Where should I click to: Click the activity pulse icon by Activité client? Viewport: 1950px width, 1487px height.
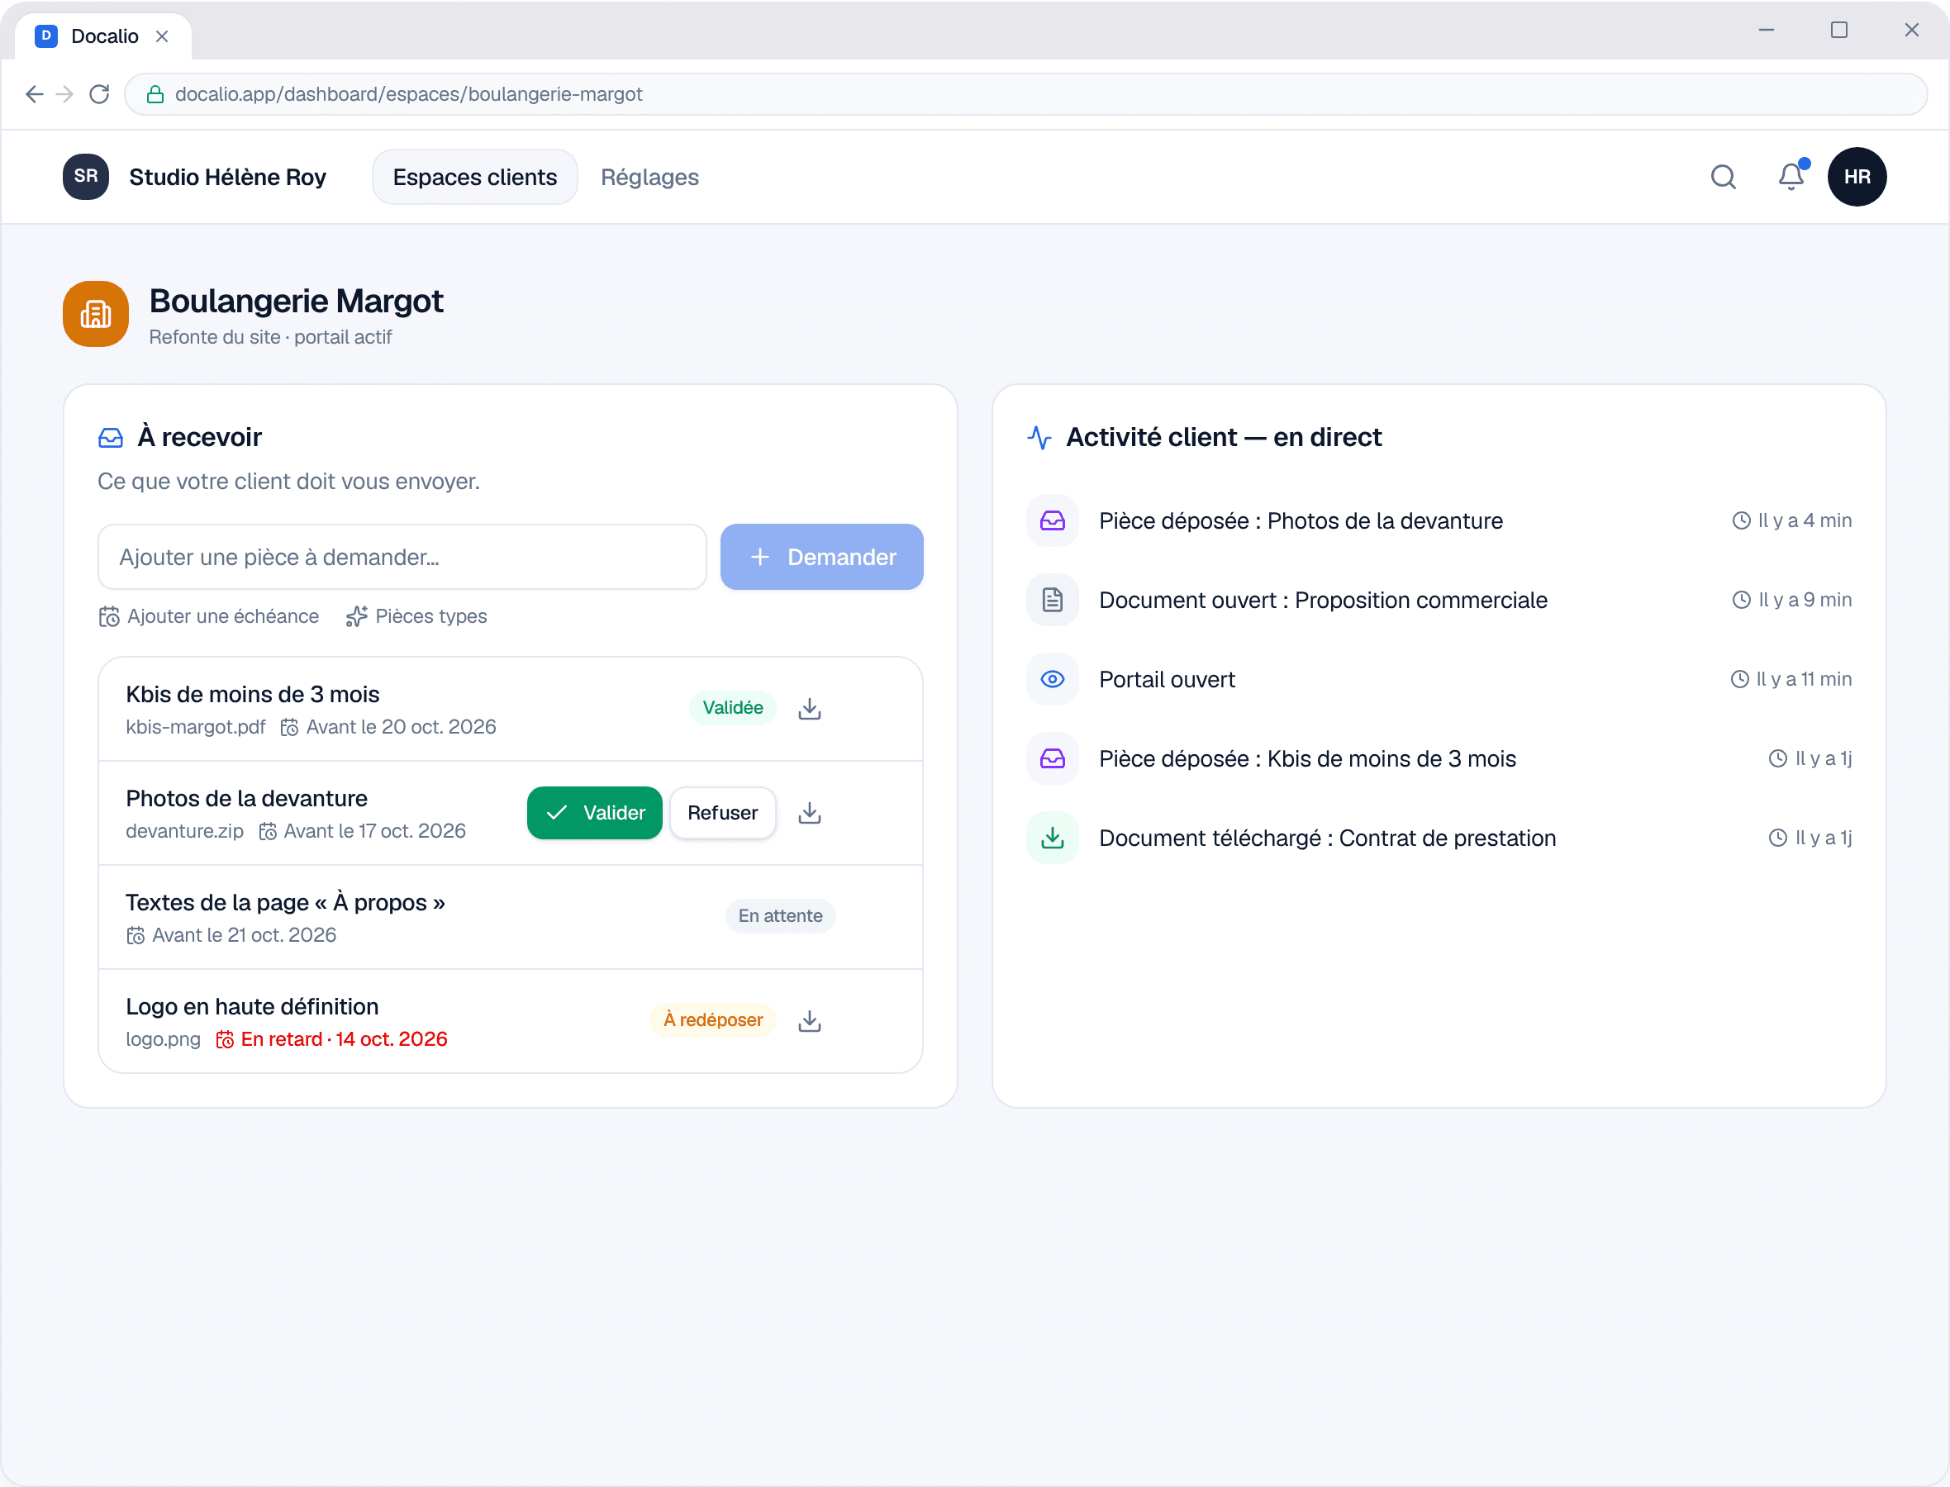(x=1039, y=437)
